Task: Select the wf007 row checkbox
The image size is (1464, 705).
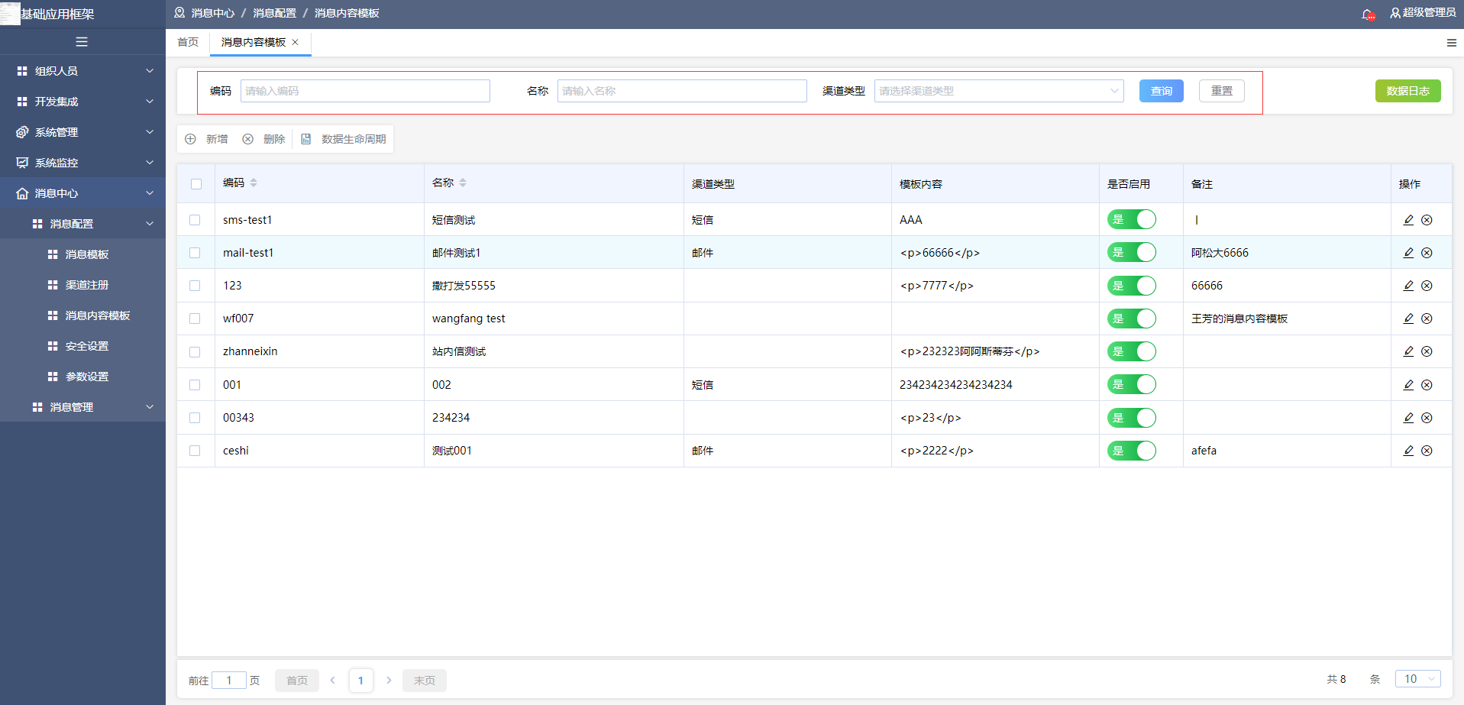Action: (195, 319)
